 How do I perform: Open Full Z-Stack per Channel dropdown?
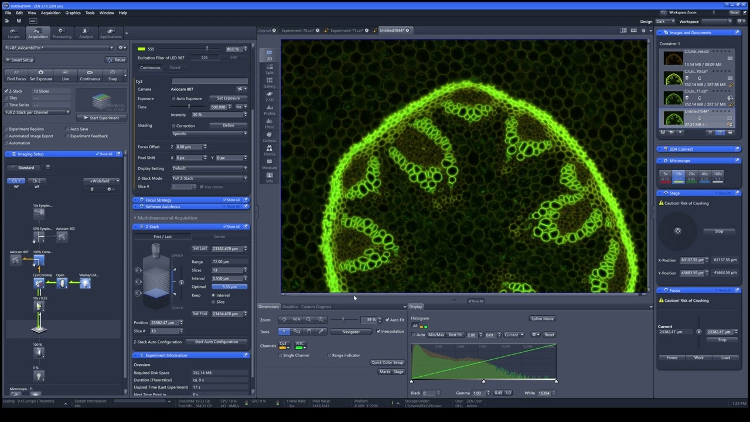click(x=37, y=112)
